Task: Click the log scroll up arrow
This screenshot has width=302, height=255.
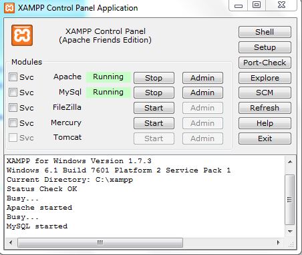Action: click(x=290, y=162)
